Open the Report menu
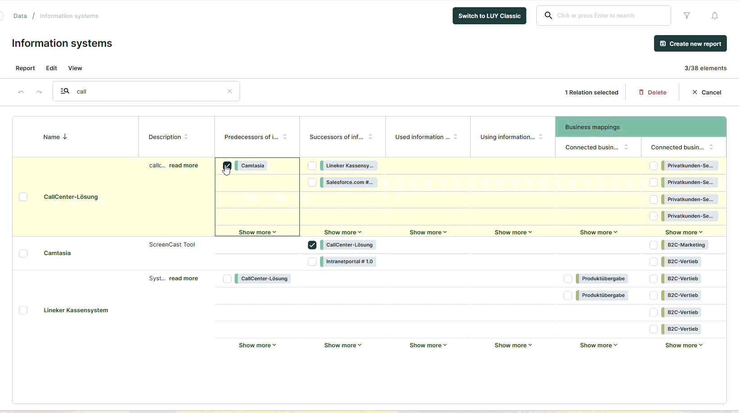Viewport: 739px width, 413px height. coord(25,68)
